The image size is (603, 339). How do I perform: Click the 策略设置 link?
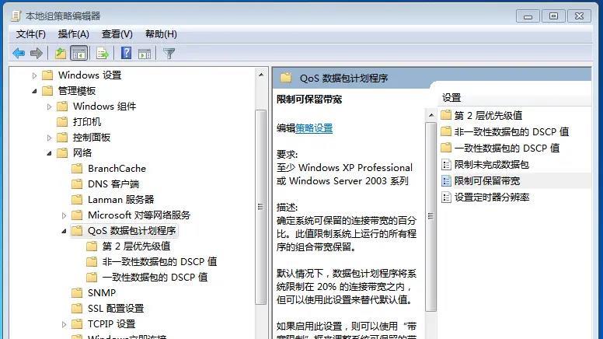point(314,128)
